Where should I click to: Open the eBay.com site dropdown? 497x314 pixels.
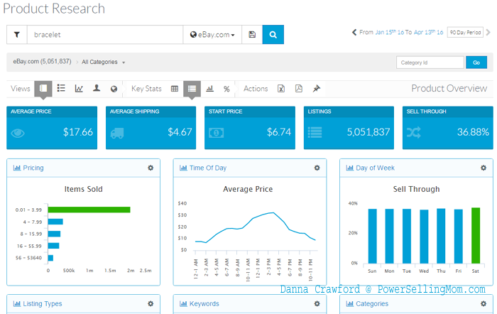point(212,35)
